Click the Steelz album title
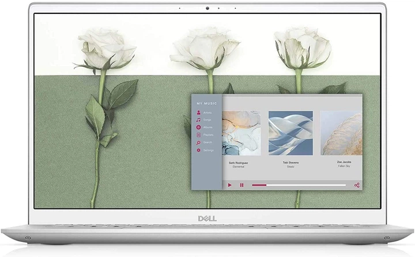The width and height of the screenshot is (415, 257). tap(290, 167)
